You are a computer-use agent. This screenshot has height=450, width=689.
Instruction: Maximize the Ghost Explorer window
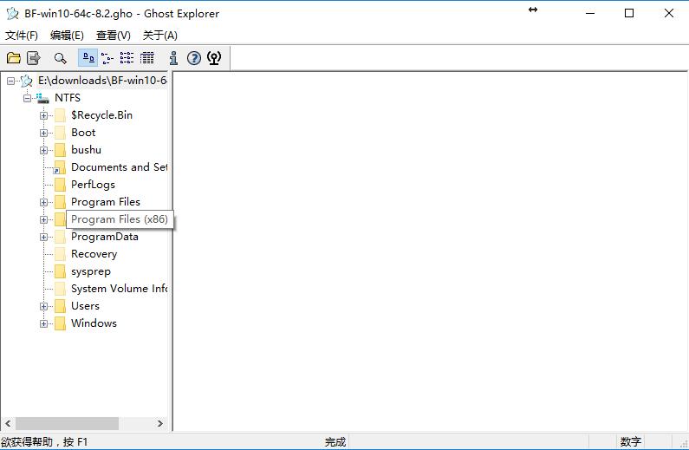click(x=629, y=13)
